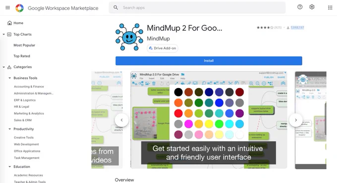The image size is (337, 183).
Task: Collapse the Business Tools category
Action: coord(10,78)
